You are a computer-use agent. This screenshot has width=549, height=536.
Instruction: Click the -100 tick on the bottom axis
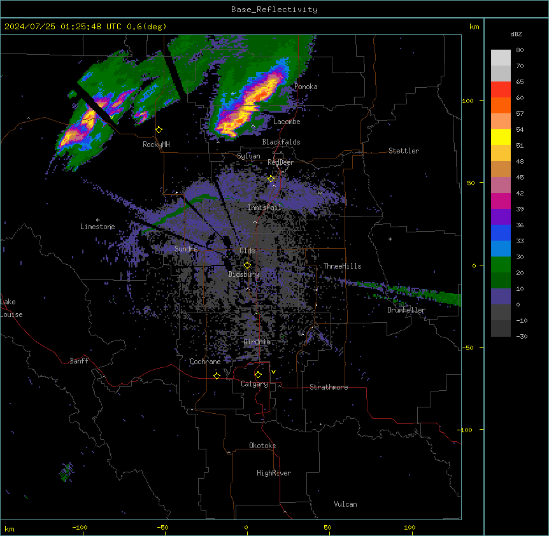tap(80, 528)
